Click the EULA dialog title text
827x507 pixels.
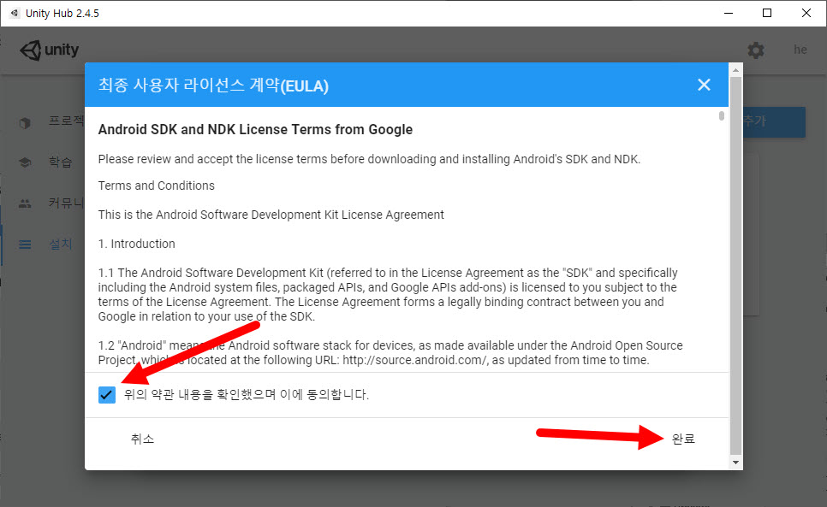pyautogui.click(x=213, y=85)
